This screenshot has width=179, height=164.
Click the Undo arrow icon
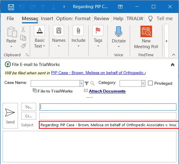click(22, 7)
